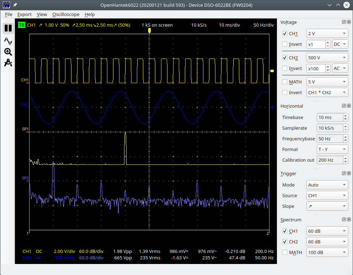Close the Spectrum dock panel
The width and height of the screenshot is (353, 275).
pyautogui.click(x=349, y=220)
